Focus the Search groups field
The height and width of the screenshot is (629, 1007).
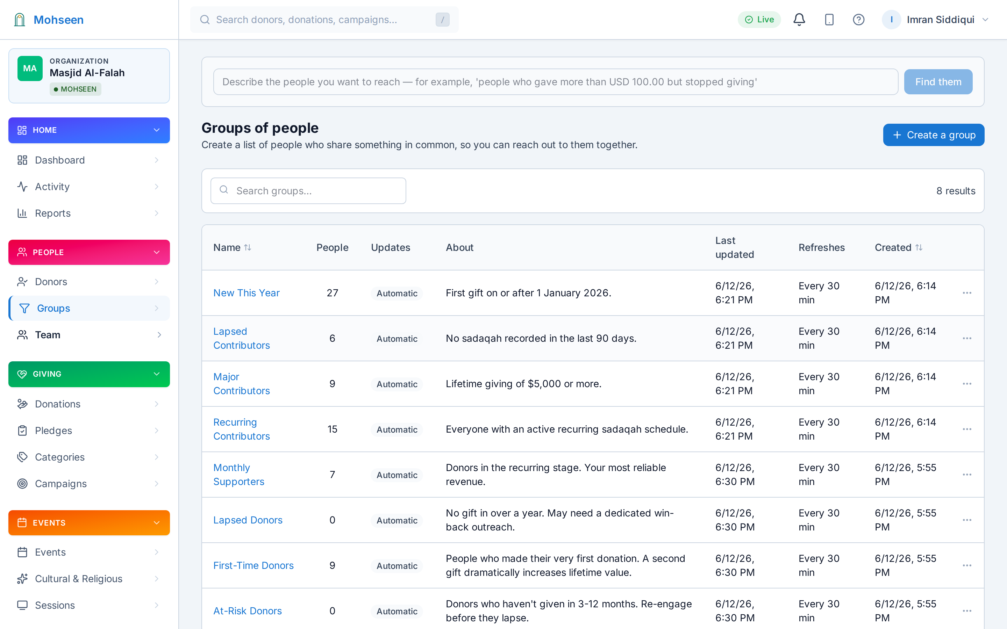308,191
